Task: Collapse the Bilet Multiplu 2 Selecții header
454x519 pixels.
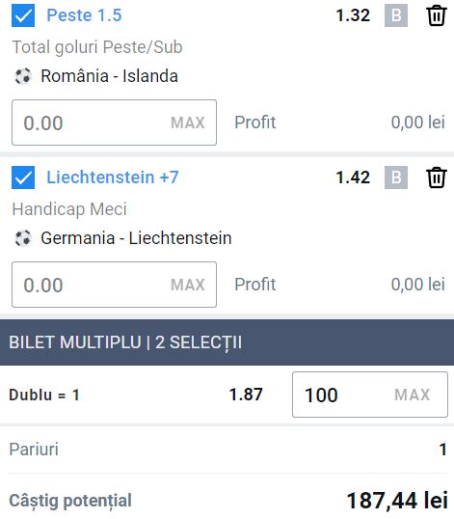Action: click(227, 342)
